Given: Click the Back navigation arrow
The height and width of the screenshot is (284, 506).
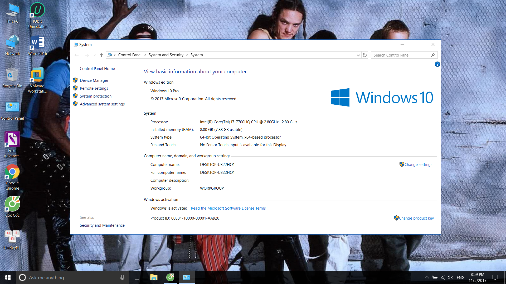Looking at the screenshot, I should pyautogui.click(x=77, y=55).
